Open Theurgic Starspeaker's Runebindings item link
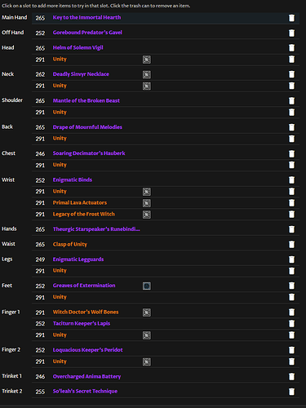The height and width of the screenshot is (408, 306). 96,229
